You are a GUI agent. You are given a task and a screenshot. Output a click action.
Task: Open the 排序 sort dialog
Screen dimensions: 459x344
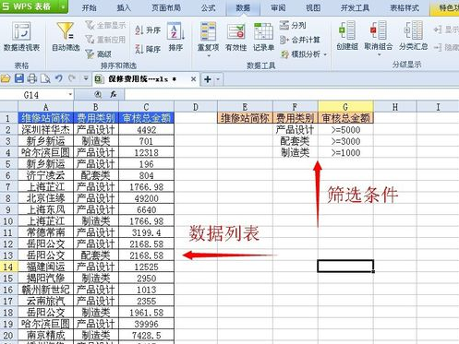click(175, 36)
